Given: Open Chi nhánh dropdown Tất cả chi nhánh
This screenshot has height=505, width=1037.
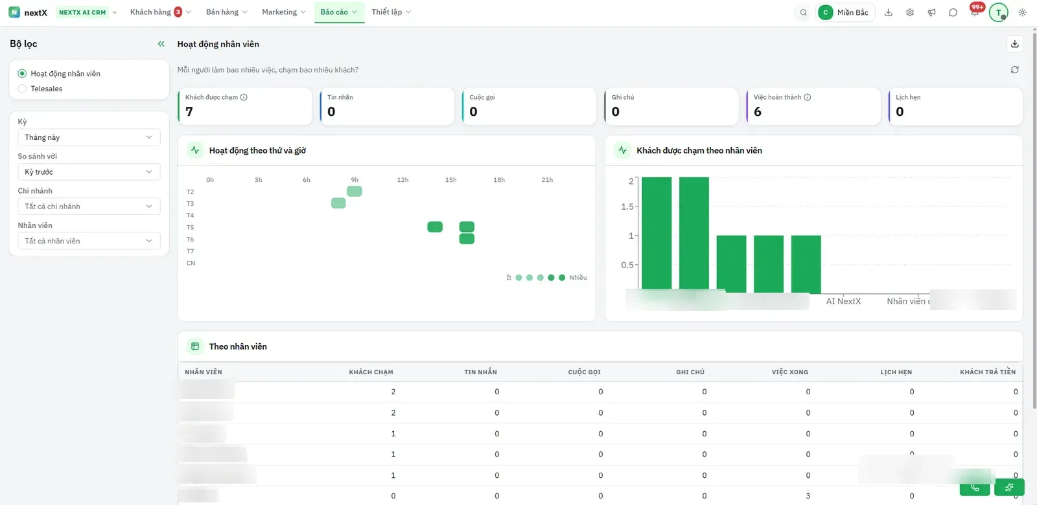Looking at the screenshot, I should coord(89,207).
